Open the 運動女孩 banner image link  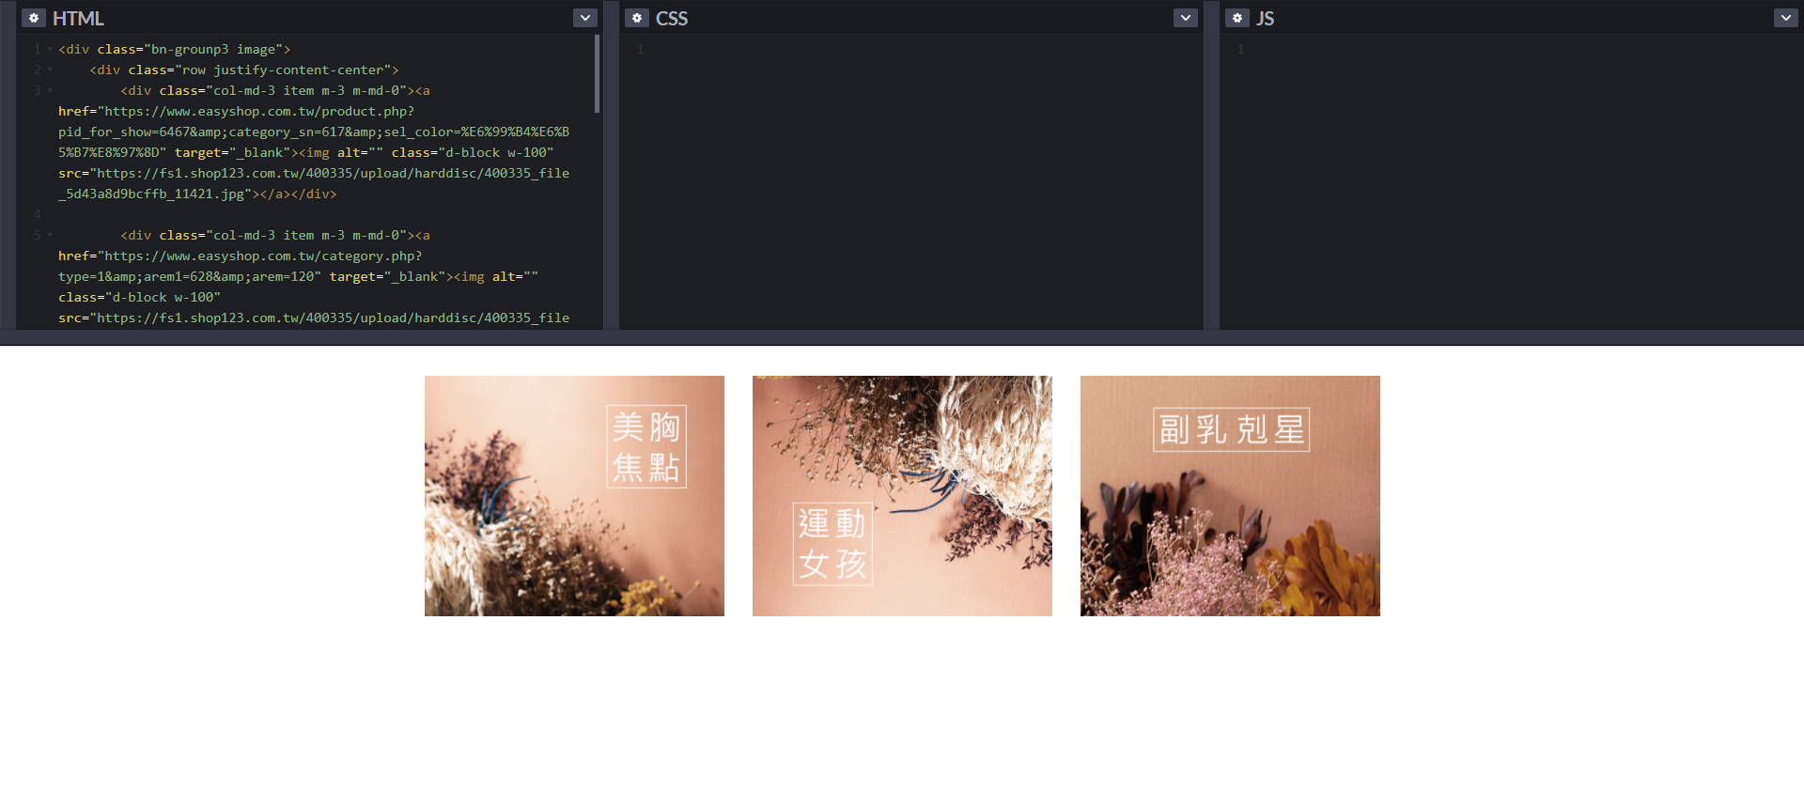click(902, 496)
